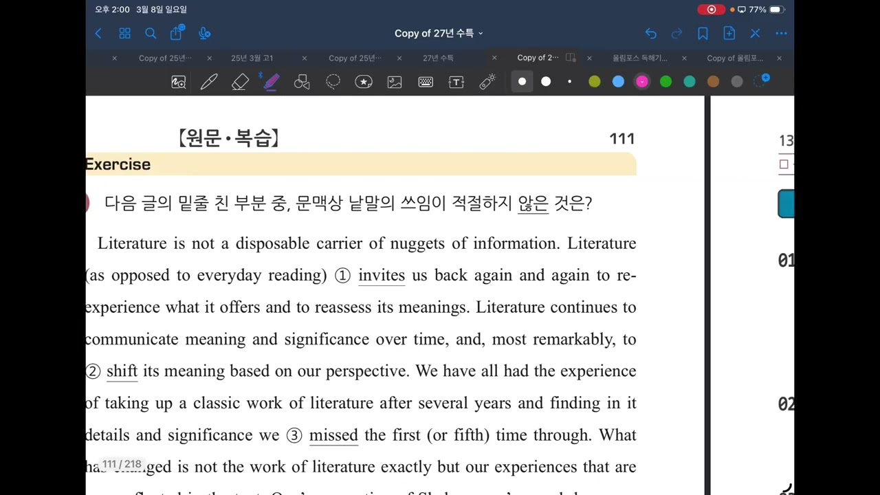Select the Lasso selection tool
The width and height of the screenshot is (880, 495).
click(x=333, y=82)
